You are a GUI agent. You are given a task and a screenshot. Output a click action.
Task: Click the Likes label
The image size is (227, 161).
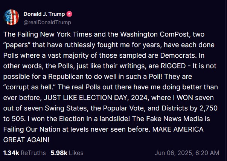click(76, 153)
